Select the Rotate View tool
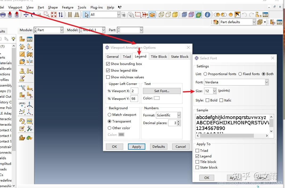Viewport: 285px width, 188px height. pyautogui.click(x=32, y=15)
